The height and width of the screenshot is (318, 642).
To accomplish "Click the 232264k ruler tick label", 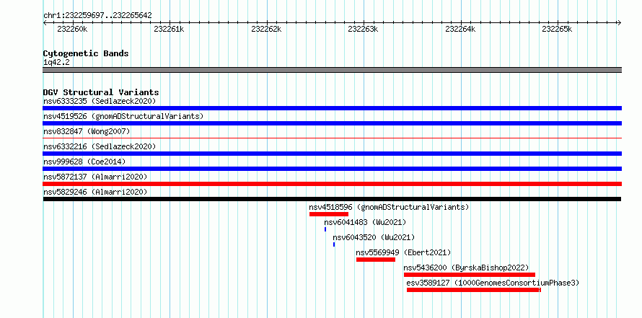I will click(x=460, y=29).
